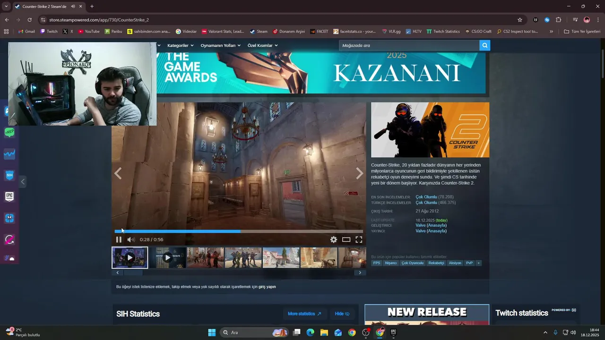
Task: Open Özel Kısımlar dropdown menu
Action: [263, 45]
